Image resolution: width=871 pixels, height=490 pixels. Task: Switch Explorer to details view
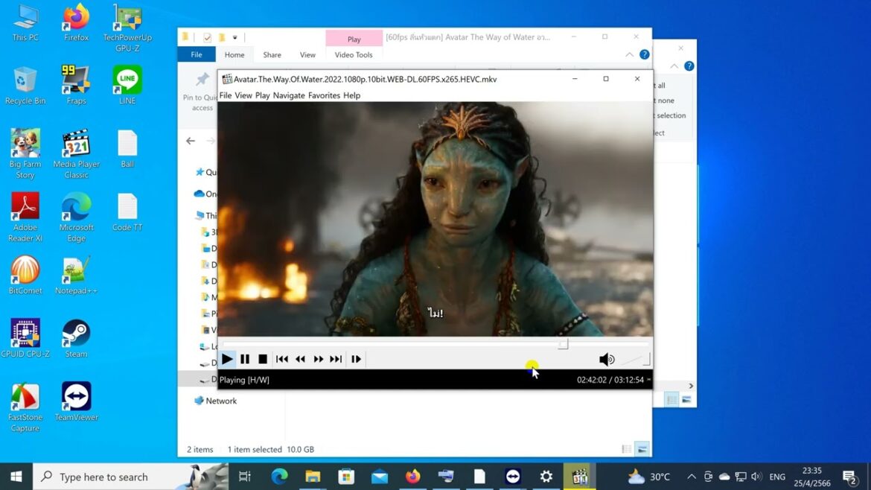pyautogui.click(x=626, y=449)
